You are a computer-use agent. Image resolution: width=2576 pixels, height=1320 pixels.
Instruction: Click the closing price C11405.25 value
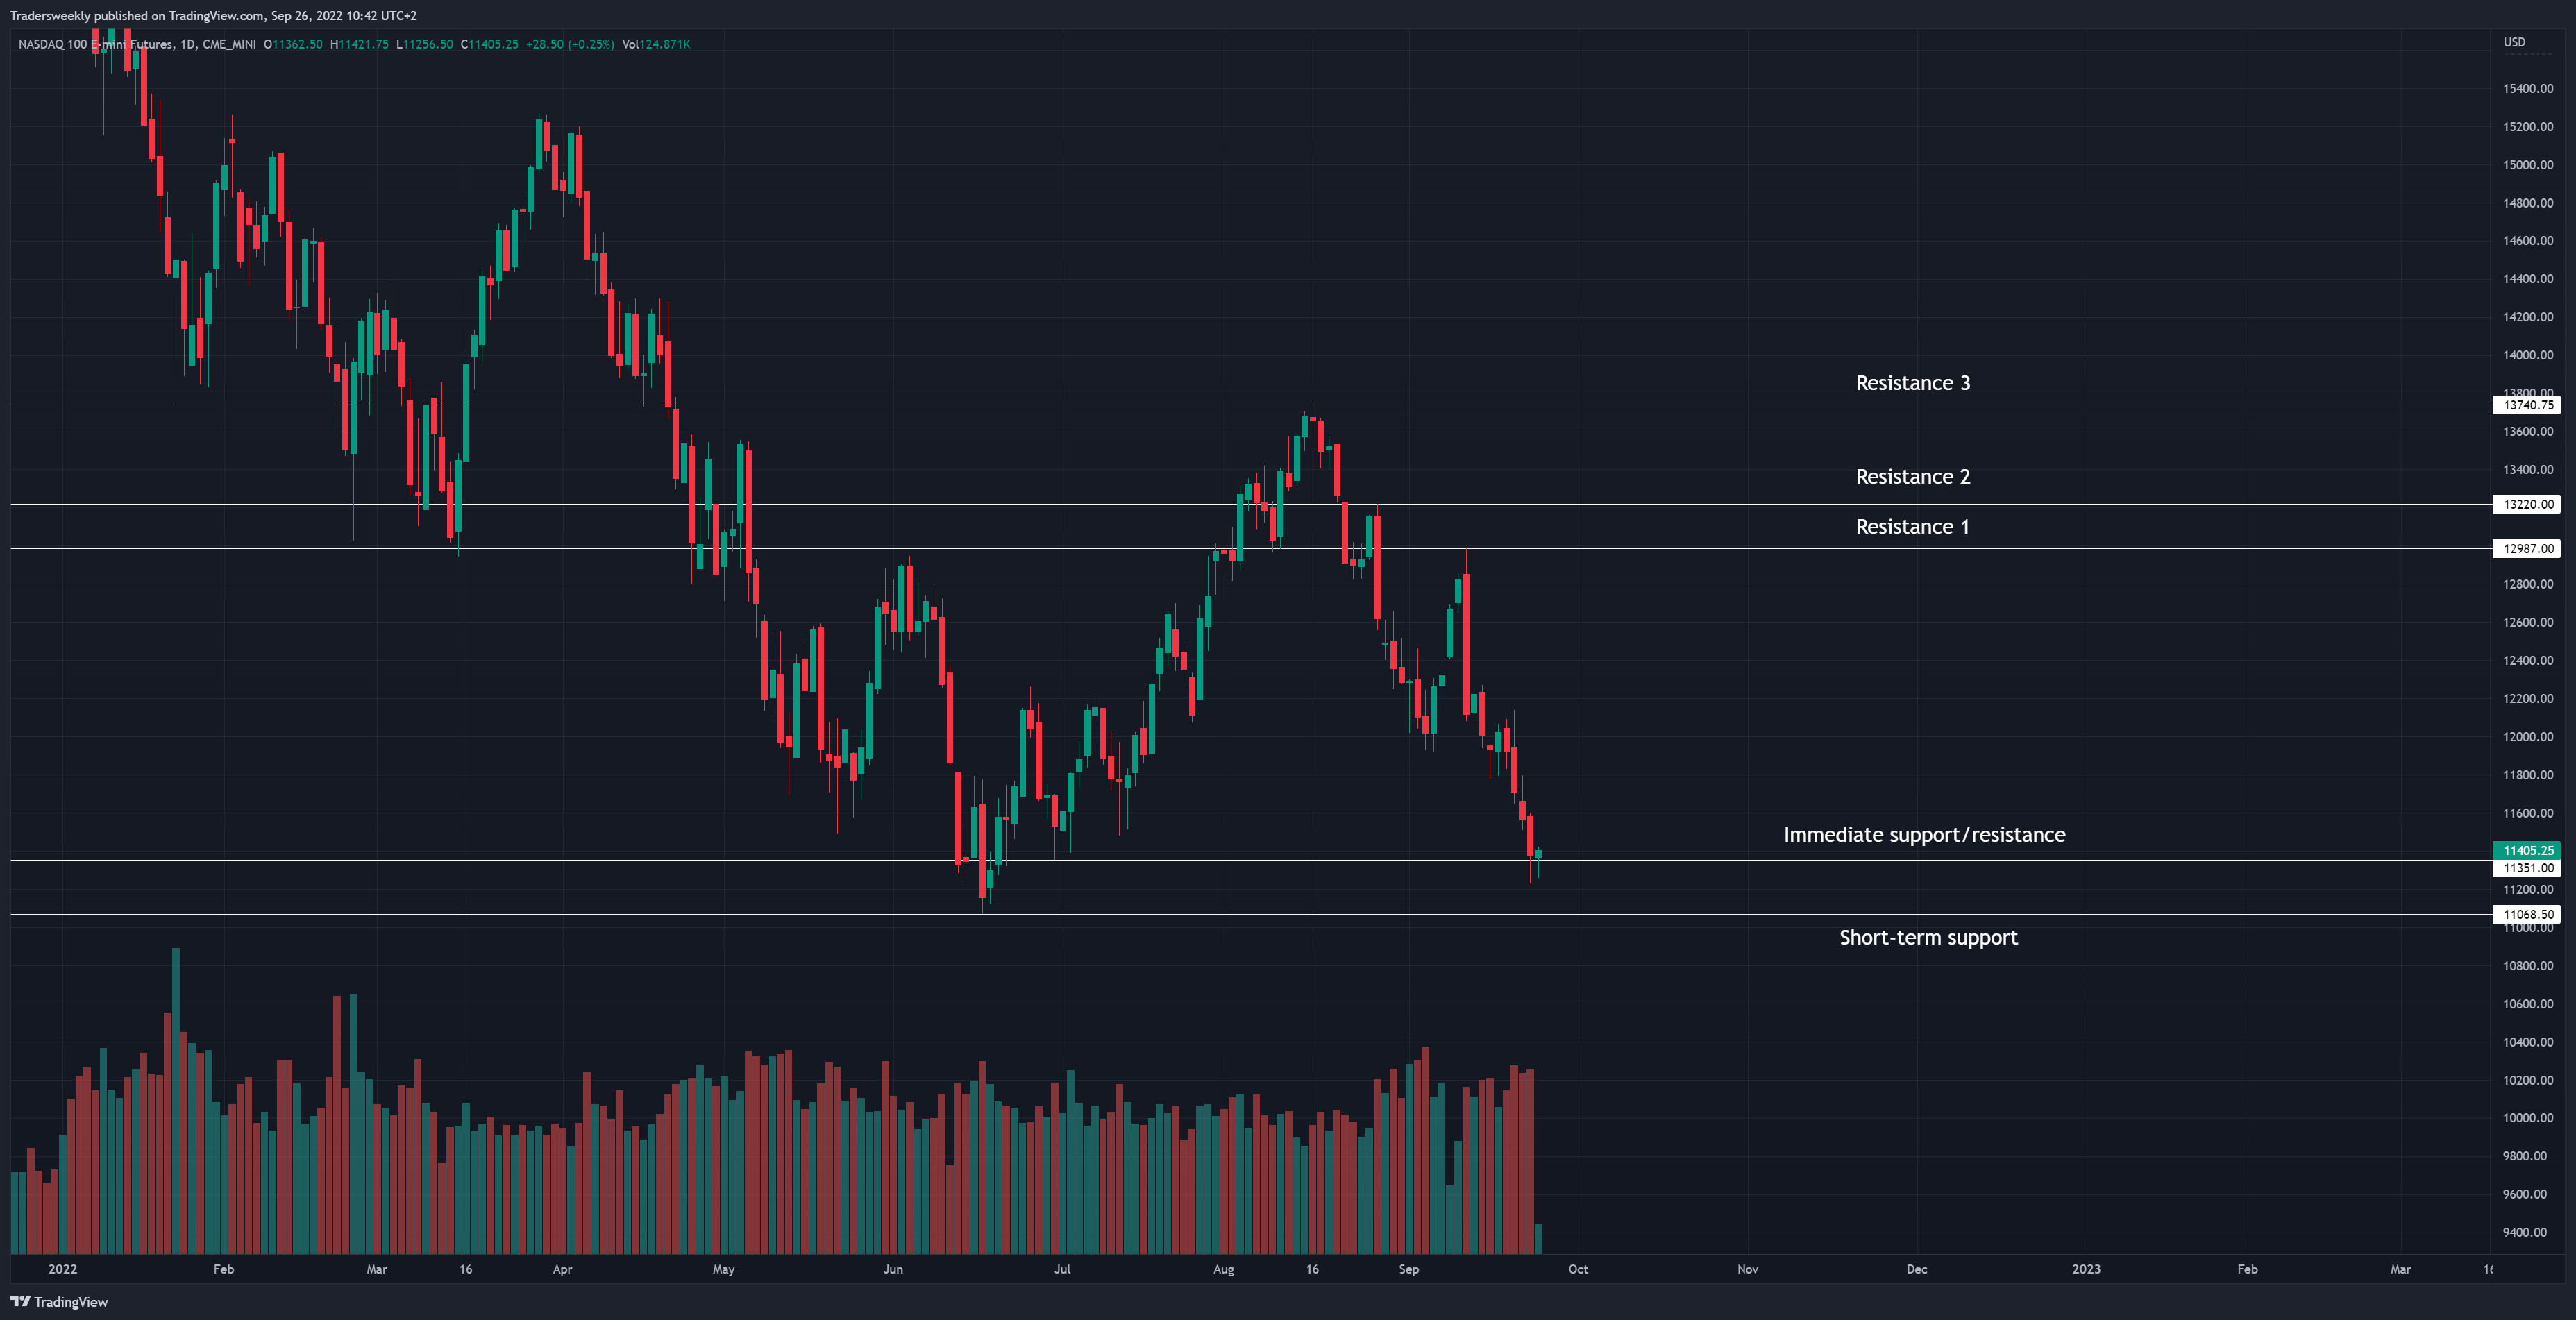click(489, 44)
